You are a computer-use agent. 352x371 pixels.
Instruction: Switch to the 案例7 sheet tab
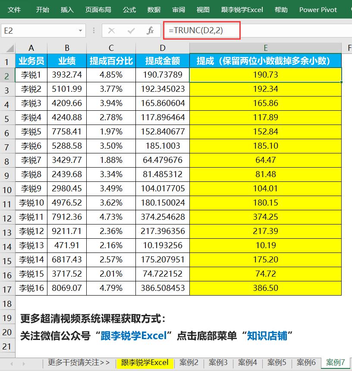click(335, 362)
